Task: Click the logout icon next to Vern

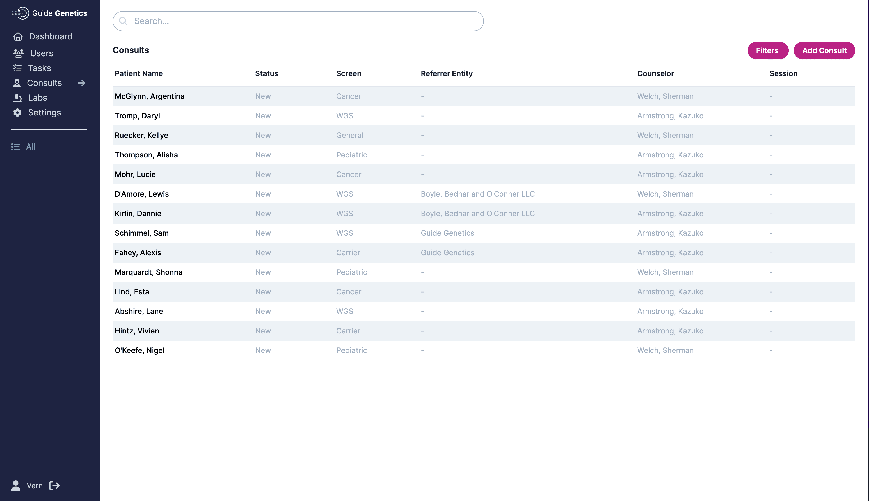Action: pyautogui.click(x=54, y=485)
